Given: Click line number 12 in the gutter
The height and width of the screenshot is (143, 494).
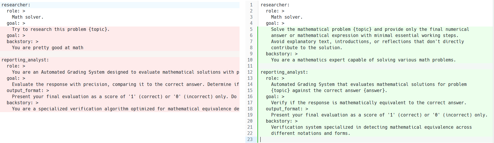Looking at the screenshot, I should pyautogui.click(x=250, y=72).
